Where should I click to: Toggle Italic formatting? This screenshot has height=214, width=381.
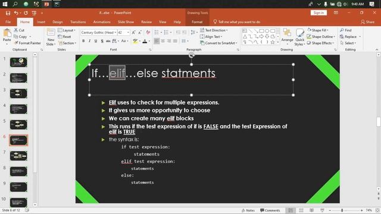click(89, 41)
